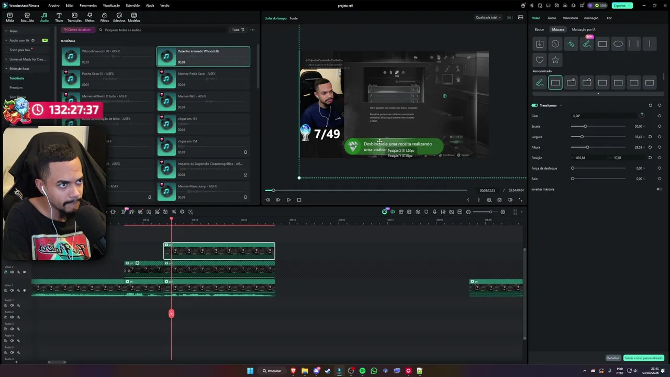Toggle the Transformar switch
Viewport: 670px width, 377px height.
pos(535,105)
